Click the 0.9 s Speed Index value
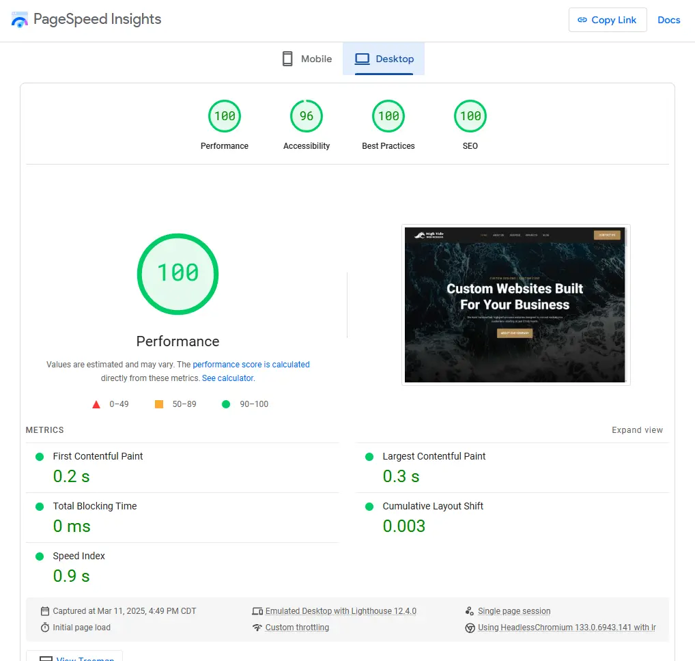 coord(72,576)
